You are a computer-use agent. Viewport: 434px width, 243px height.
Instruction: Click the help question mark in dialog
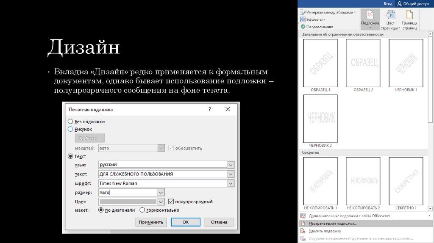coord(209,109)
